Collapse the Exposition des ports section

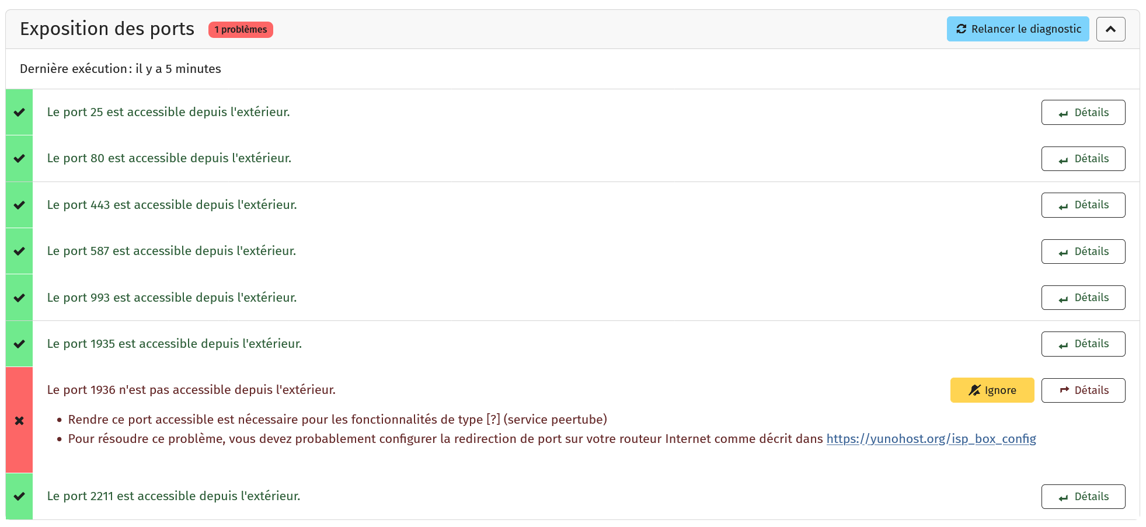[x=1110, y=29]
